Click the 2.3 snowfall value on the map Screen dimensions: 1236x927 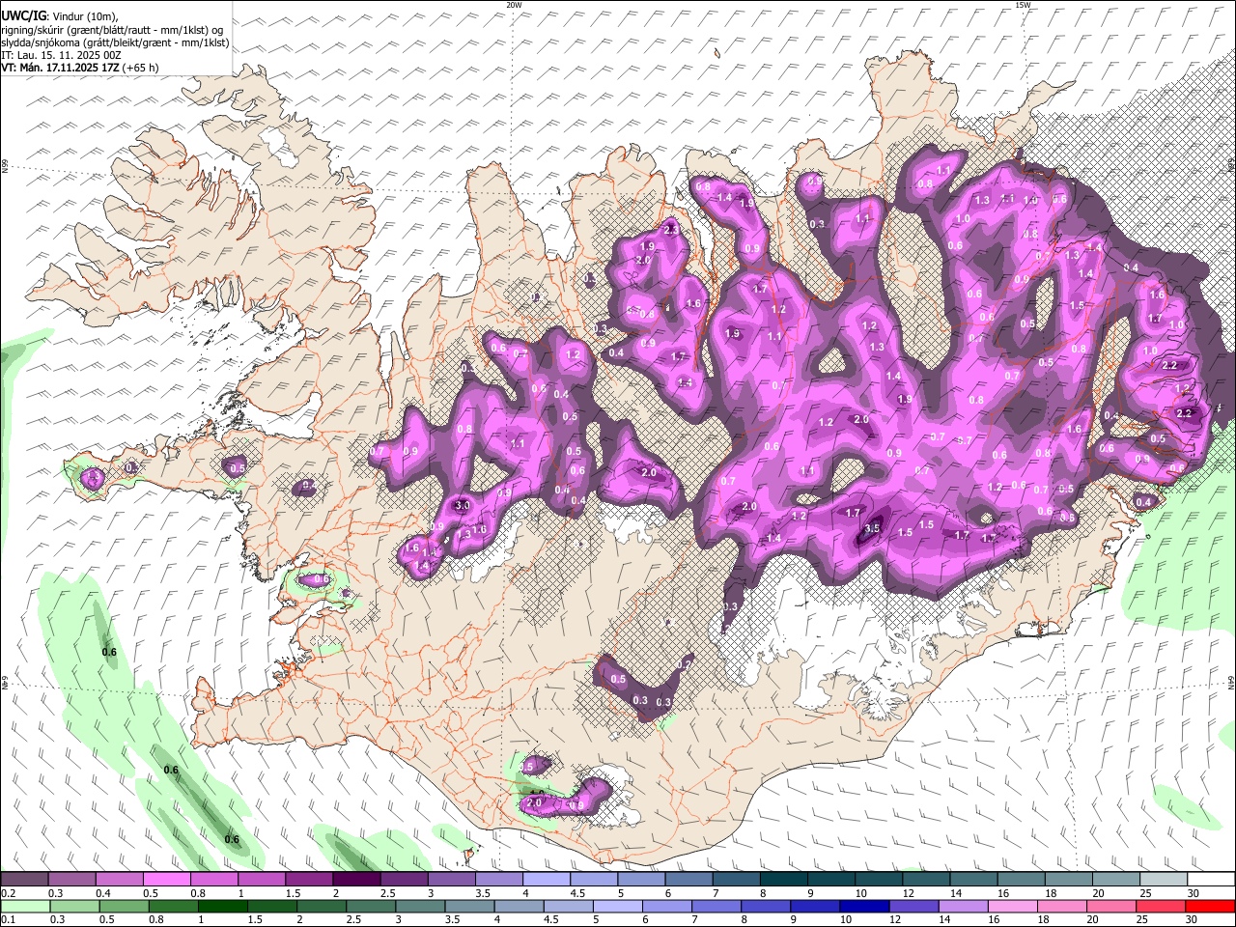(671, 229)
